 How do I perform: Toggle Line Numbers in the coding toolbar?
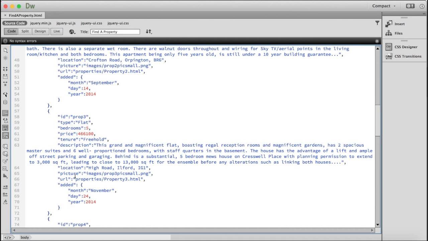point(5,113)
